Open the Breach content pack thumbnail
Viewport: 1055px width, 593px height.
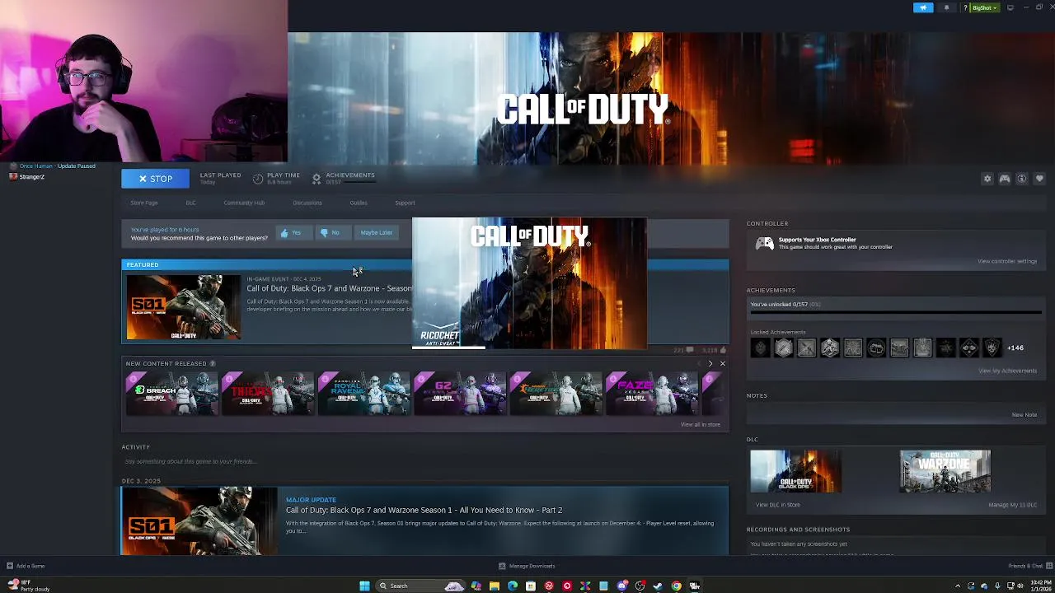[171, 393]
